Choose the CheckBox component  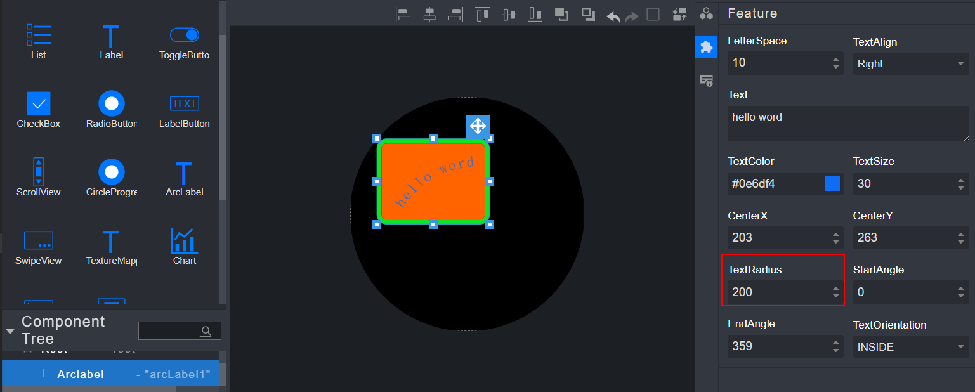click(39, 110)
